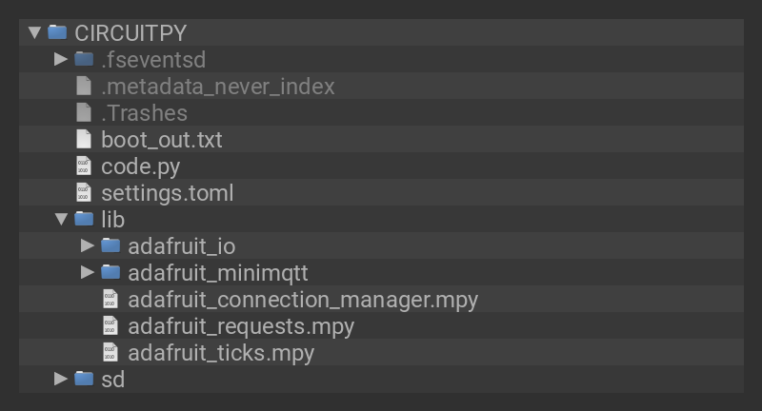
Task: Click the sd folder icon
Action: click(x=84, y=379)
